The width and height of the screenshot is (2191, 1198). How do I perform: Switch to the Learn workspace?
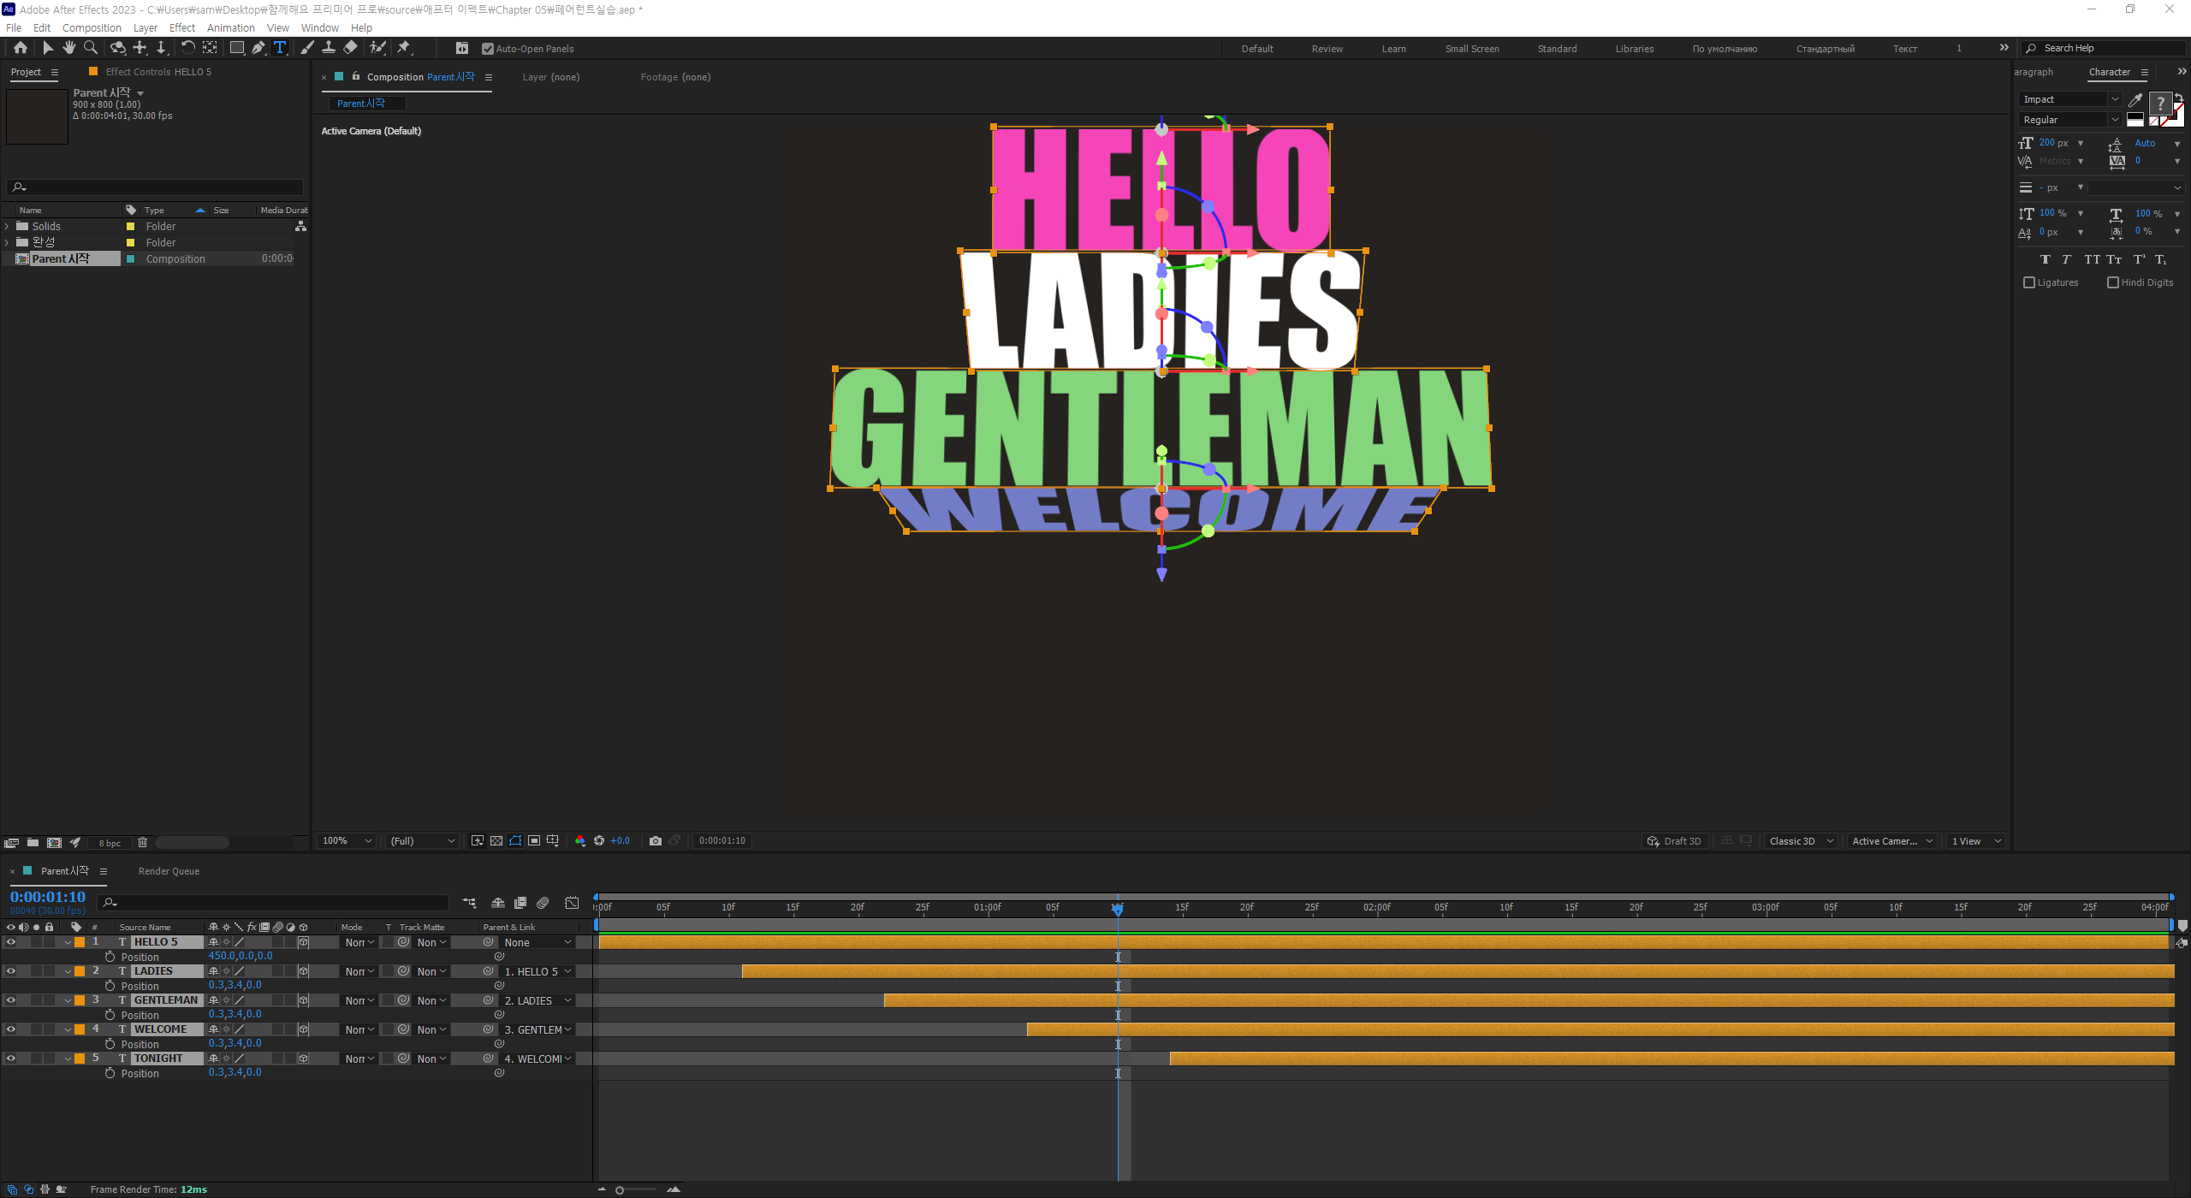pyautogui.click(x=1393, y=49)
